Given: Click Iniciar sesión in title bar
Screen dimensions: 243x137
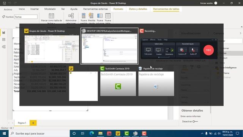Looking at the screenshot, I should (208, 3).
